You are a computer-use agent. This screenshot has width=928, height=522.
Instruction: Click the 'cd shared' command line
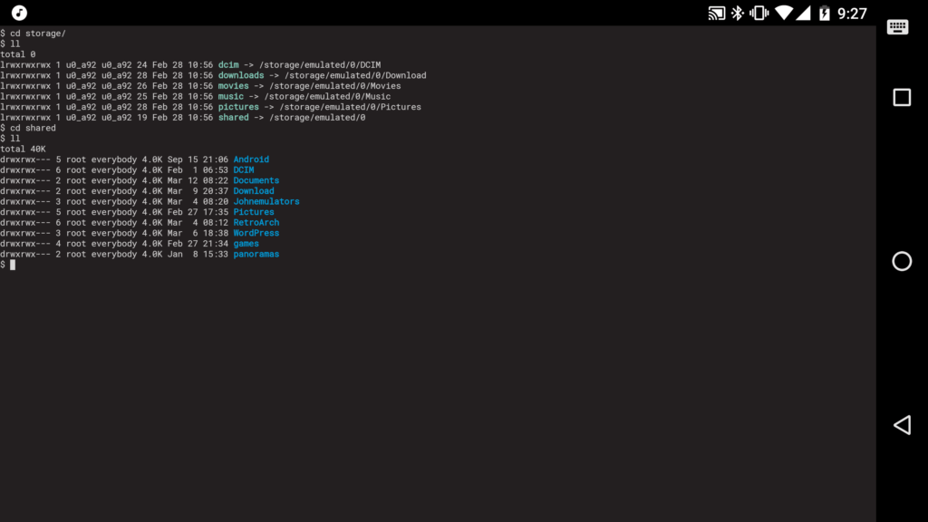point(28,128)
